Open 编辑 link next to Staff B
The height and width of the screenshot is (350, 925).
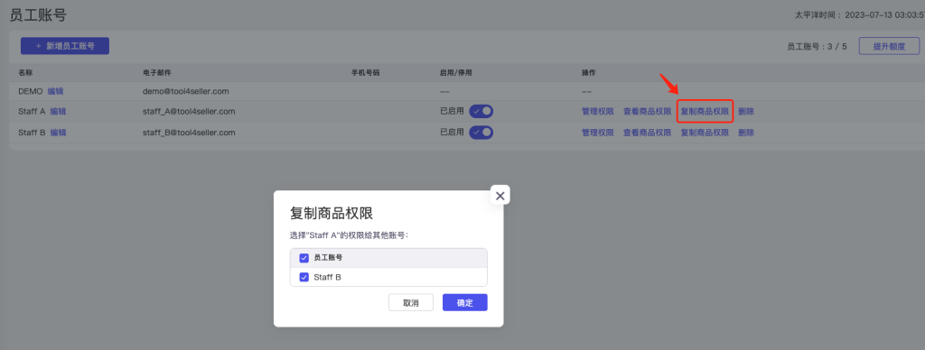59,133
